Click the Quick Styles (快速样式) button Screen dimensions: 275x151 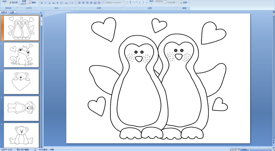(159, 2)
